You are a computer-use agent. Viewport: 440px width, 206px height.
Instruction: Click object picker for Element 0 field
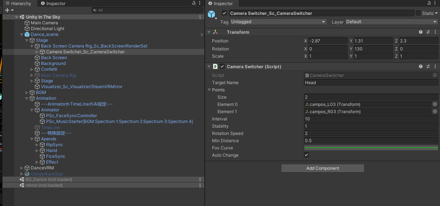(435, 104)
